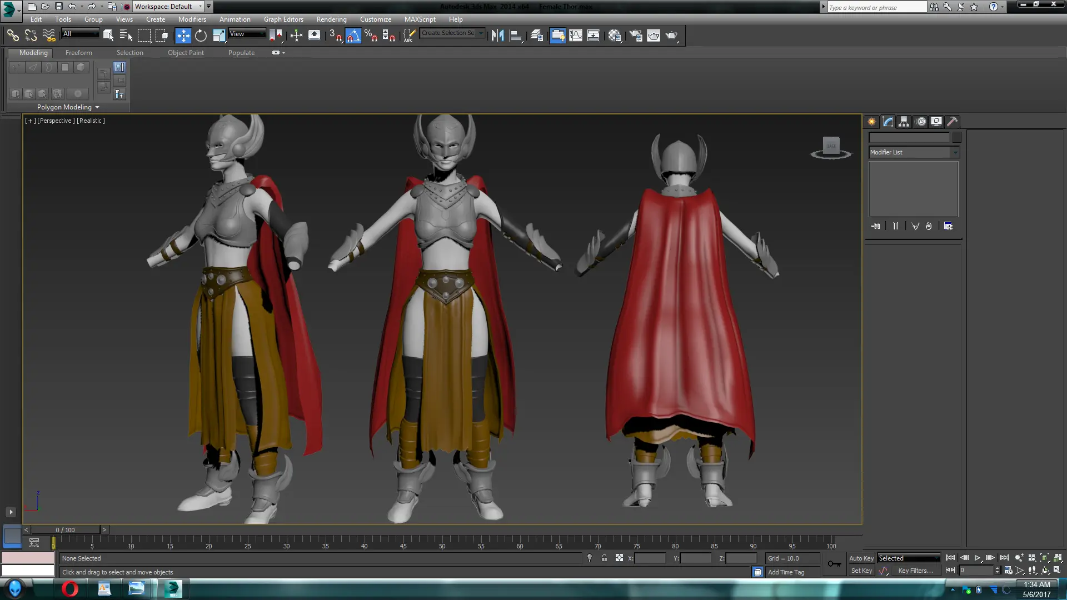Open the Material Editor
The height and width of the screenshot is (600, 1067).
click(615, 36)
